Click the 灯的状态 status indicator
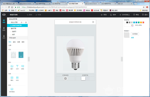The height and width of the screenshot is (97, 150). click(66, 78)
